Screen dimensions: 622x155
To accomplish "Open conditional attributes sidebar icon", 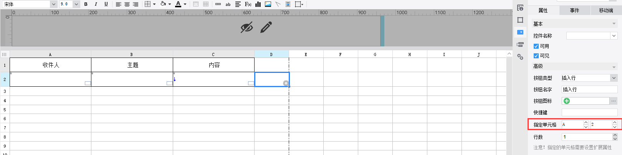I will point(520,45).
